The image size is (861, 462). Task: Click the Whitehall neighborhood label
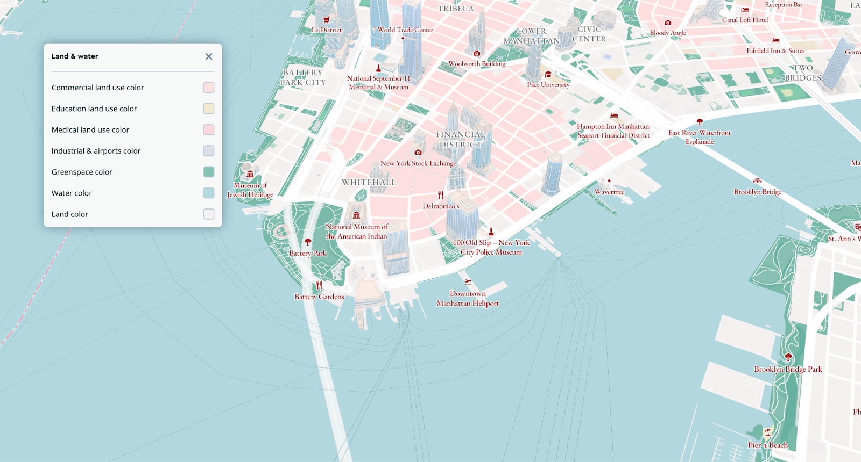(369, 183)
